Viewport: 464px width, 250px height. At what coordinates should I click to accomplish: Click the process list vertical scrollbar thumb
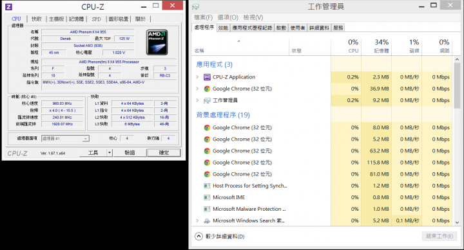point(457,85)
